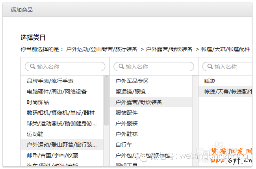Choose 电脑硬件/周边/网络设备 from first list
The image size is (256, 169).
(56, 92)
